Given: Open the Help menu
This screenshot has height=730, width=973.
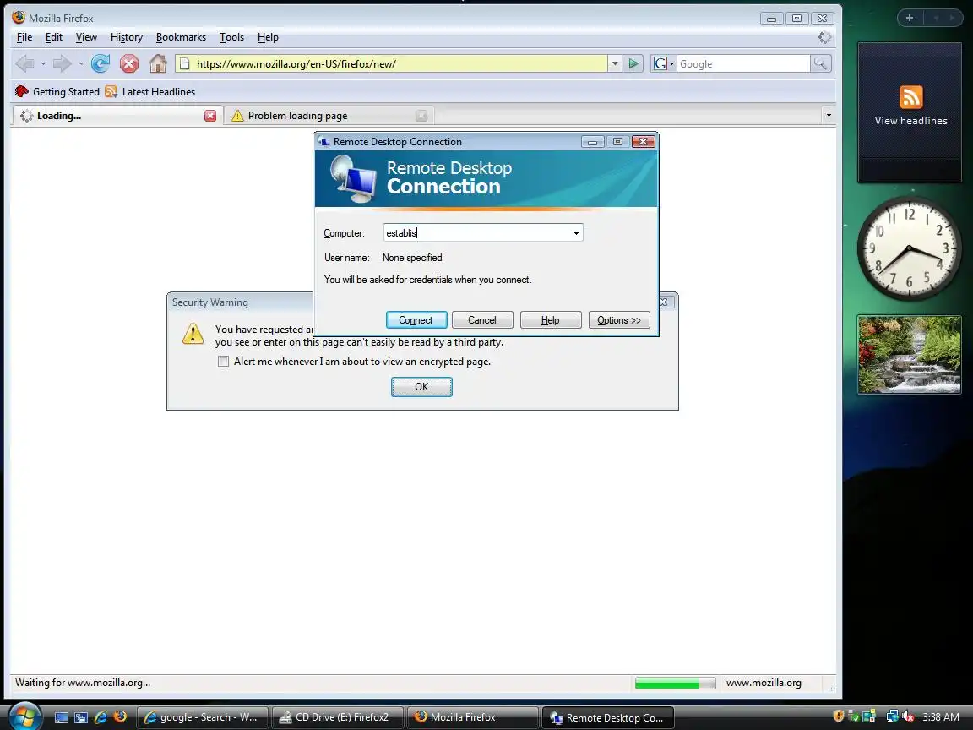Looking at the screenshot, I should tap(268, 37).
